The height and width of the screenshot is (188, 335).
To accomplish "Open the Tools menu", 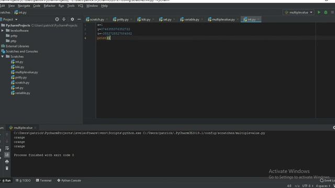I will [71, 6].
